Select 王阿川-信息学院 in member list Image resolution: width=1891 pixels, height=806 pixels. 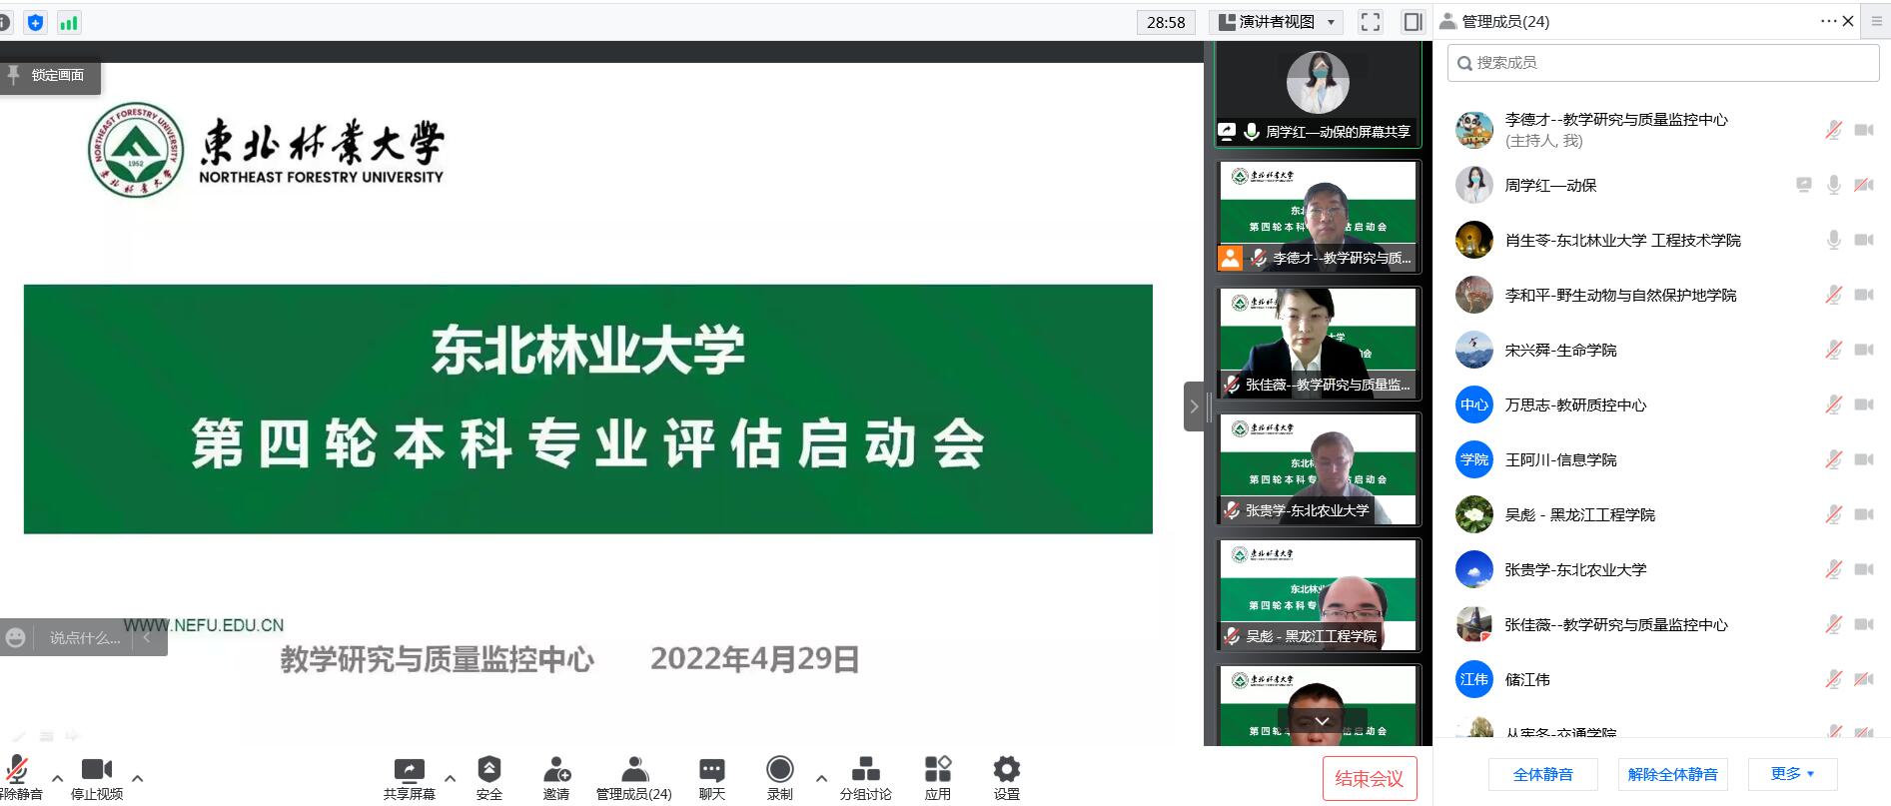click(1560, 459)
